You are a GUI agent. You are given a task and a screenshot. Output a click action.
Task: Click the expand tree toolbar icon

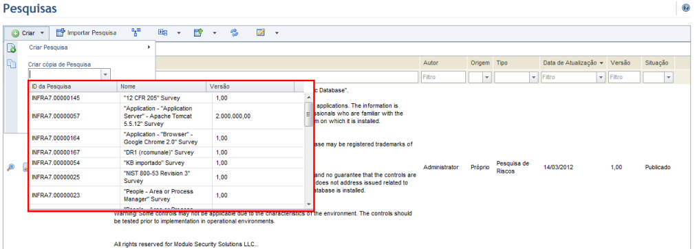(162, 32)
